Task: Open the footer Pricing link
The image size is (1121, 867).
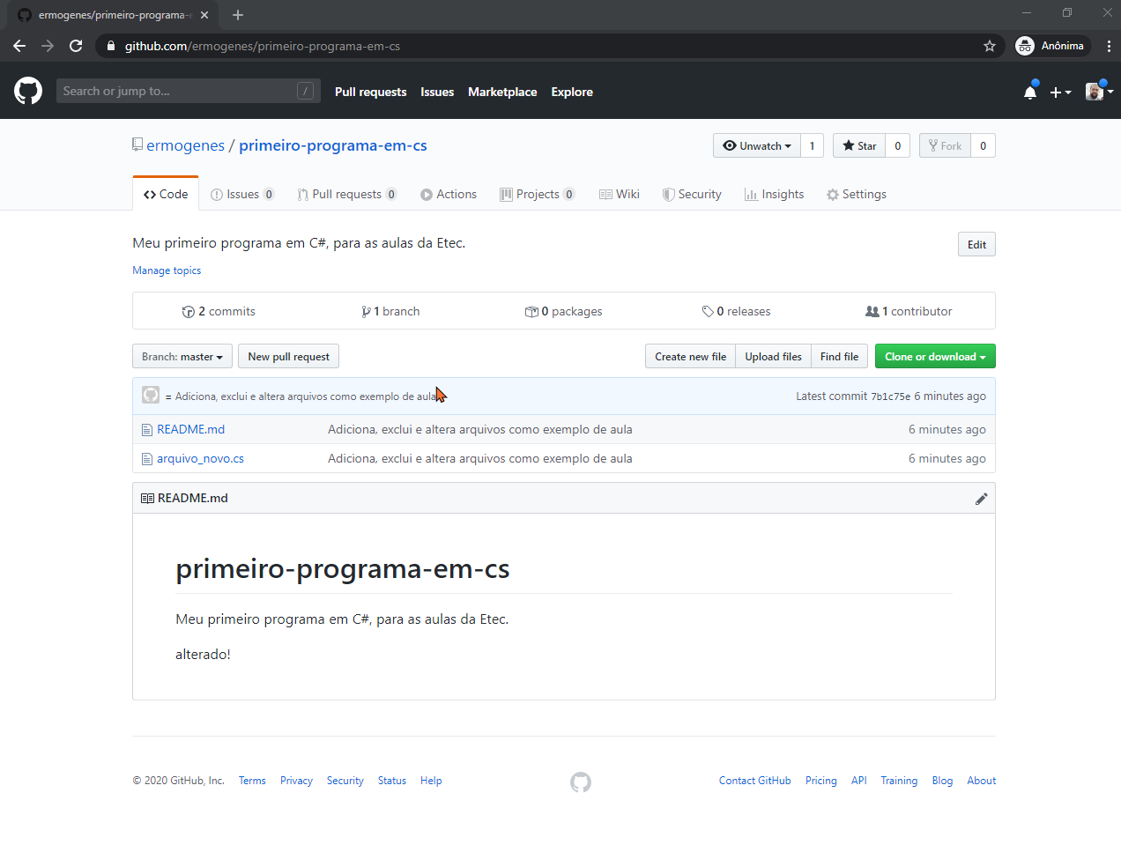Action: pyautogui.click(x=820, y=781)
